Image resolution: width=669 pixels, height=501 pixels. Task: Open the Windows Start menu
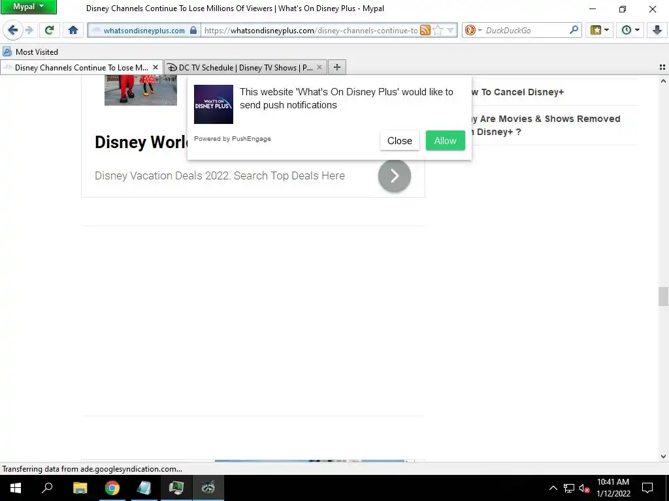[x=16, y=488]
